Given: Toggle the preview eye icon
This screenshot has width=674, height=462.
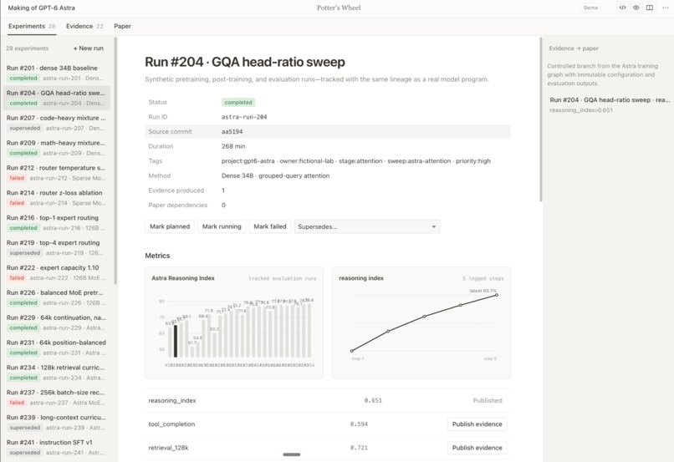Looking at the screenshot, I should pyautogui.click(x=636, y=8).
